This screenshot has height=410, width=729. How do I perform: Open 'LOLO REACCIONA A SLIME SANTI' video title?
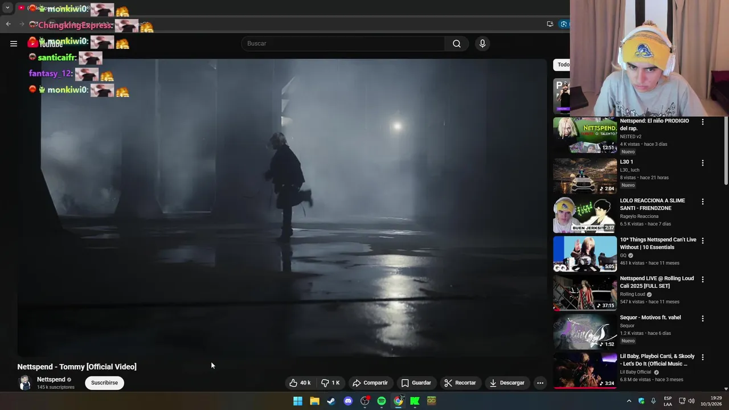pos(652,204)
